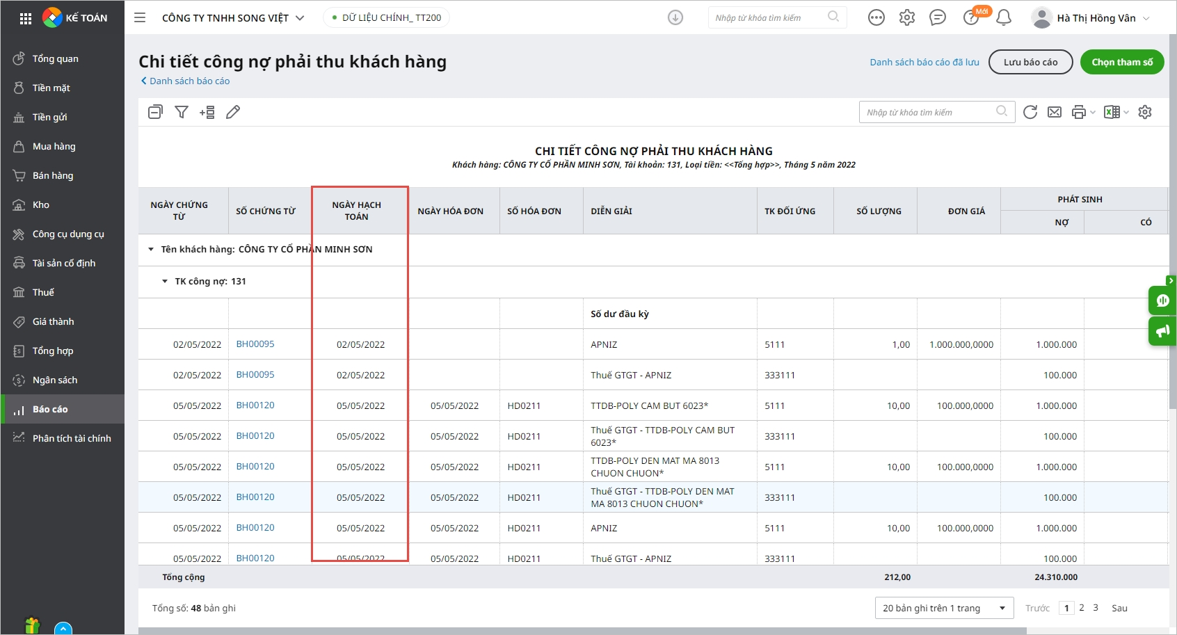Click the printer icon
Screen dimensions: 1177x635
click(1078, 112)
